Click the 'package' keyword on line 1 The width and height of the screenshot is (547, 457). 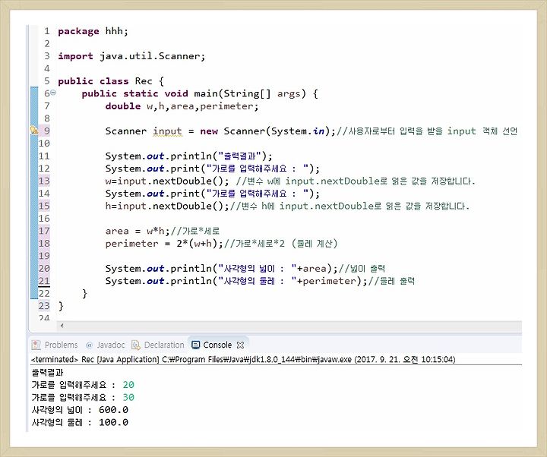(x=78, y=31)
